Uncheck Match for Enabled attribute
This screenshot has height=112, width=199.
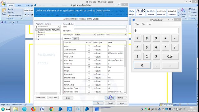point(89,67)
